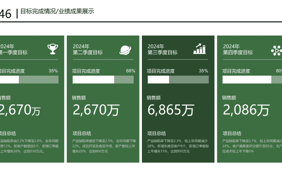The width and height of the screenshot is (282, 178).
Task: Select the first quarter sales figure 2,670万
Action: (20, 110)
